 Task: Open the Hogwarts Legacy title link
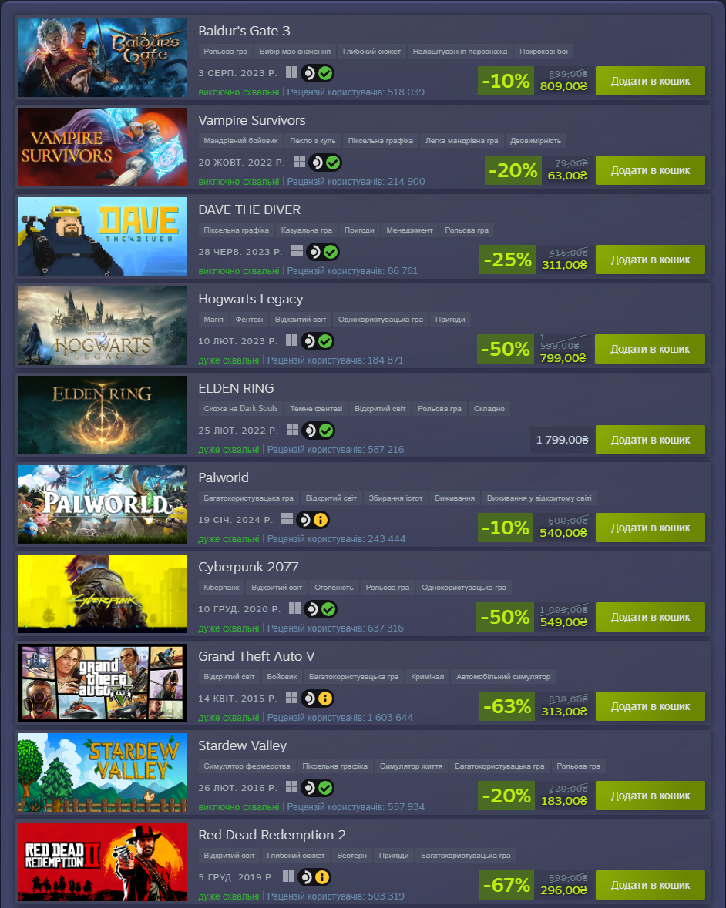tap(250, 299)
